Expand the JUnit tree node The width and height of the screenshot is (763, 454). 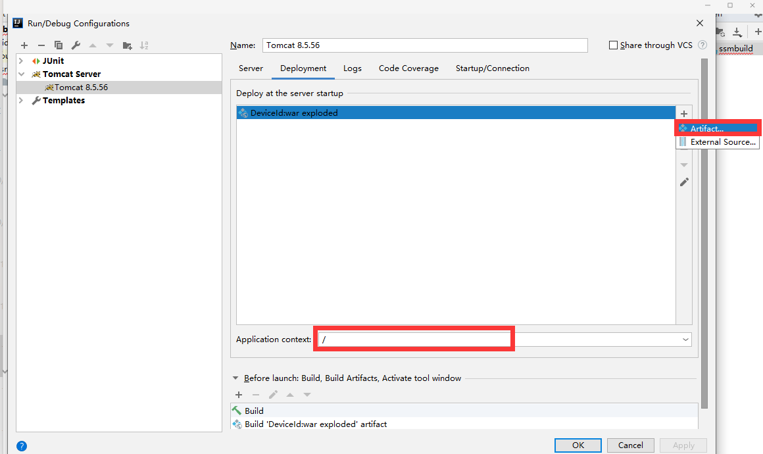point(21,61)
